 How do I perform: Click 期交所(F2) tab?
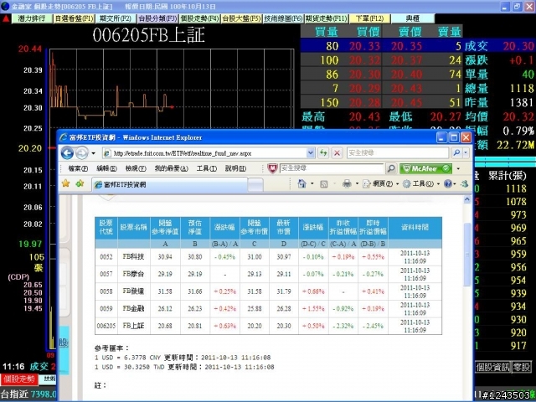pyautogui.click(x=116, y=18)
